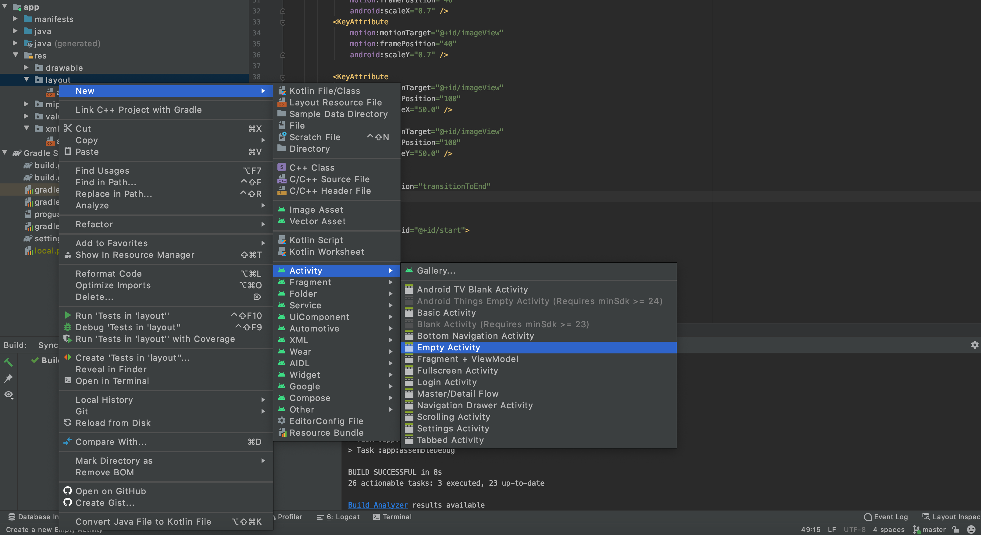This screenshot has height=535, width=981.
Task: Click the pin tab icon in Build panel
Action: click(8, 378)
